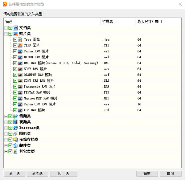Viewport: 185px width, 180px height.
Task: Click the NIKON RAW 照片 icon
Action: tap(20, 57)
